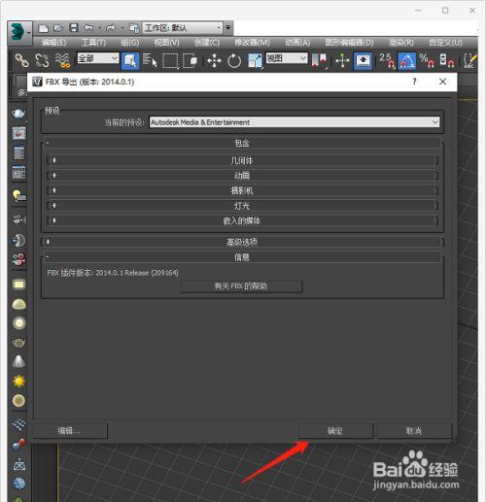This screenshot has height=502, width=486.
Task: Click the Select and Manipulate icon
Action: click(x=342, y=60)
